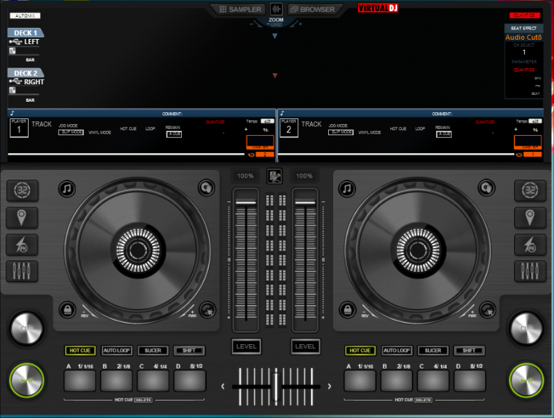554x418 pixels.
Task: Trigger right deck pad D
Action: pyautogui.click(x=470, y=381)
